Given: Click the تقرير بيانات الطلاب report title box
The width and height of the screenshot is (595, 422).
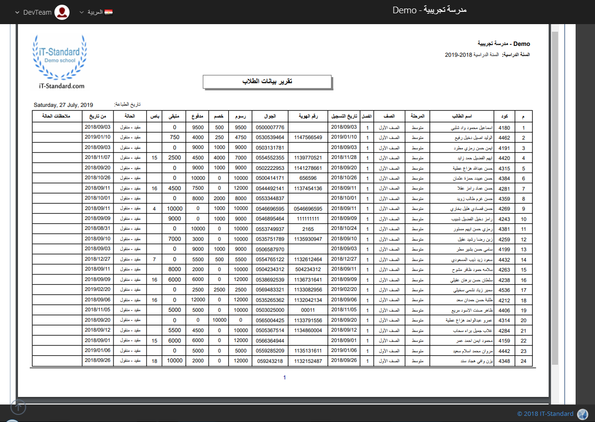Looking at the screenshot, I should click(267, 81).
